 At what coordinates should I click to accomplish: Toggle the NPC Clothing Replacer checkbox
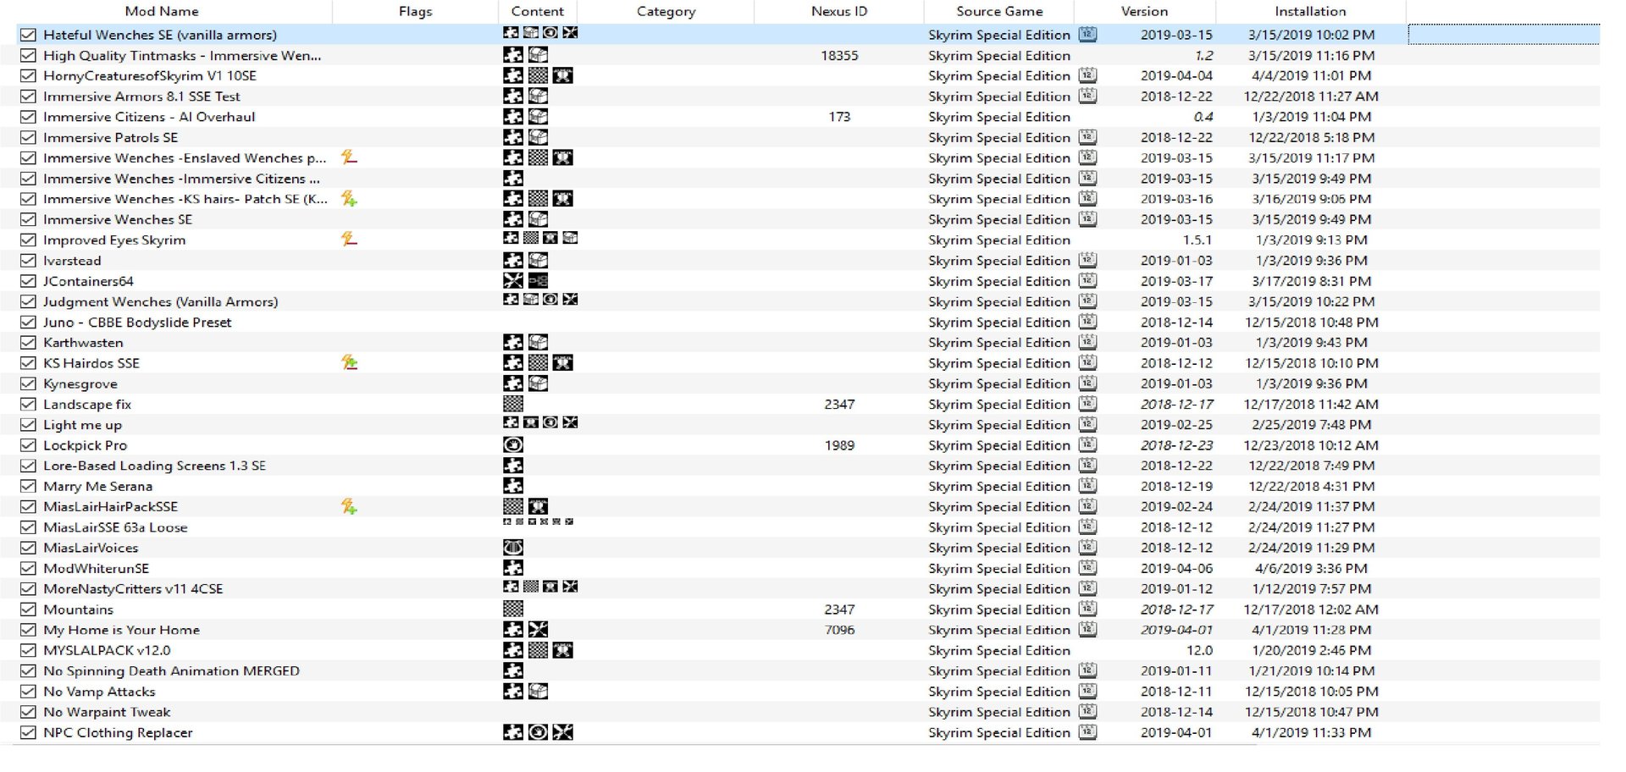coord(28,732)
